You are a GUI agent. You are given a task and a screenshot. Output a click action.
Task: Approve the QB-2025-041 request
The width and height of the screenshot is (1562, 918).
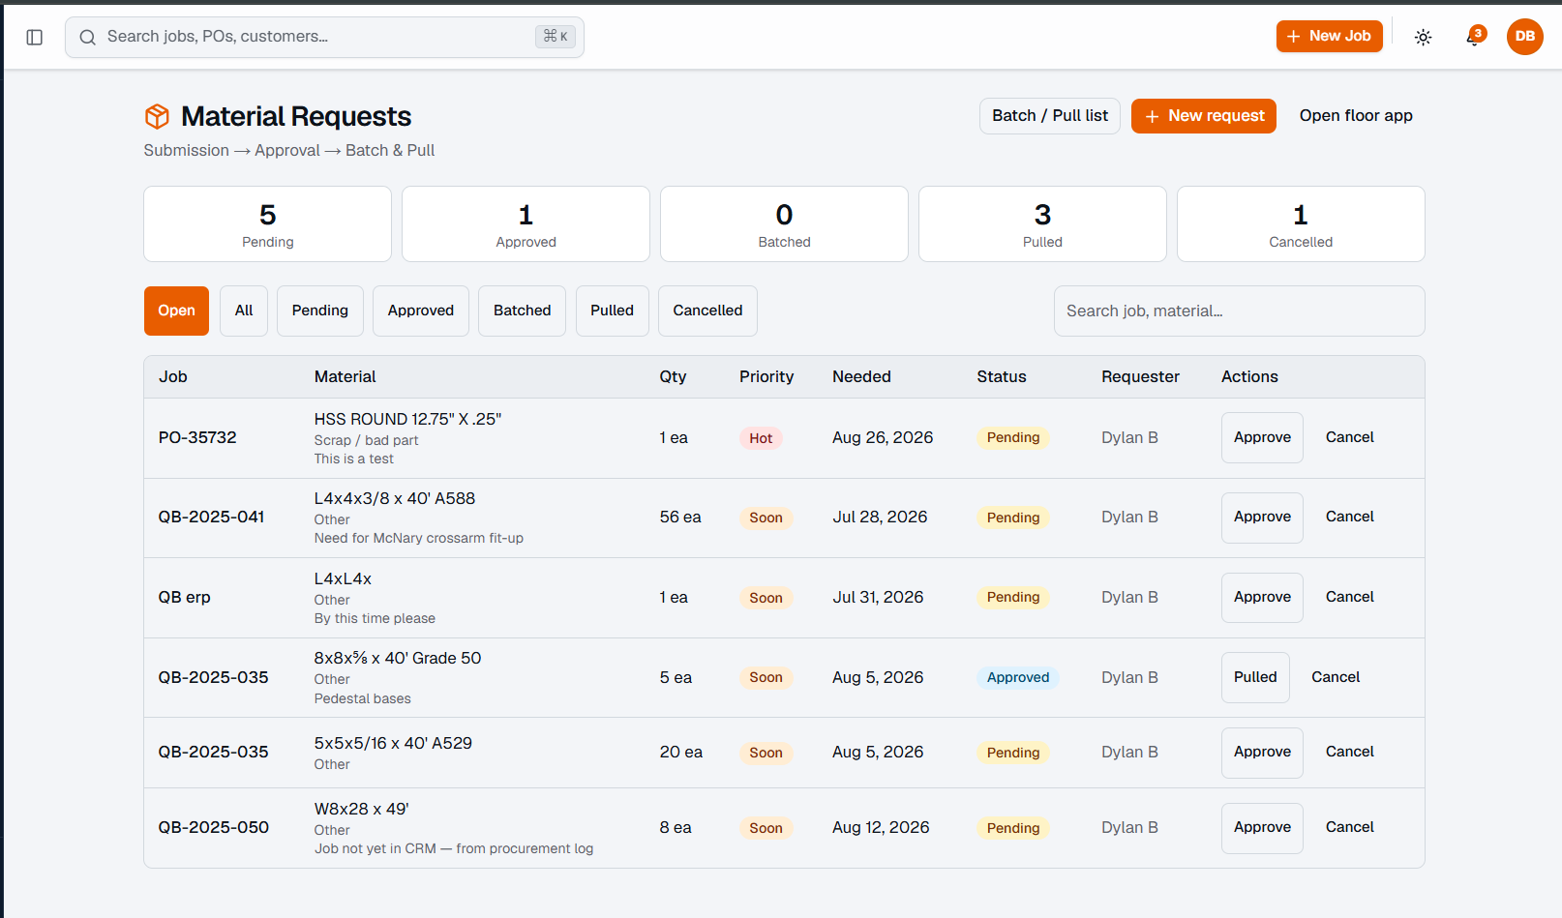coord(1262,517)
